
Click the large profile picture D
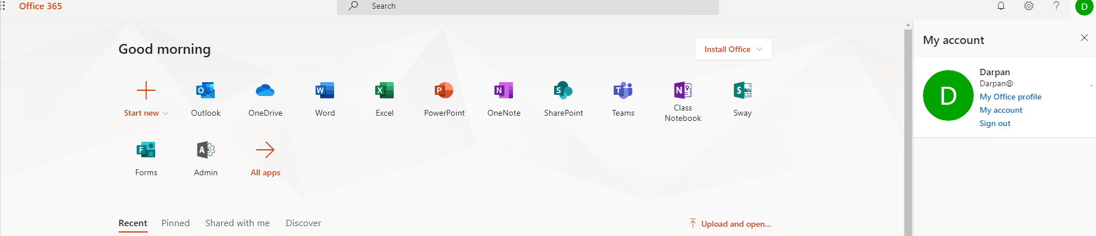[948, 95]
